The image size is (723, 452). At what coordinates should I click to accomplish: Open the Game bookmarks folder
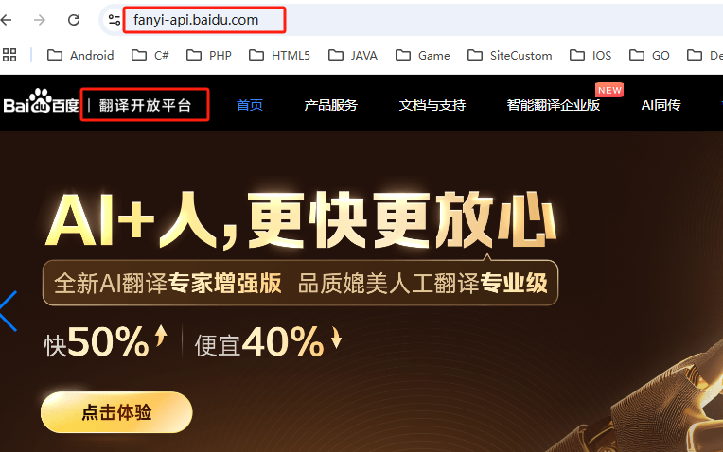click(422, 55)
